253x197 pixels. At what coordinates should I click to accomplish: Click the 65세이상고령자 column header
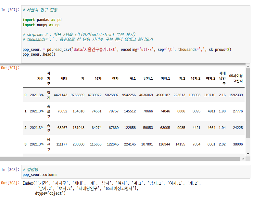pos(236,78)
